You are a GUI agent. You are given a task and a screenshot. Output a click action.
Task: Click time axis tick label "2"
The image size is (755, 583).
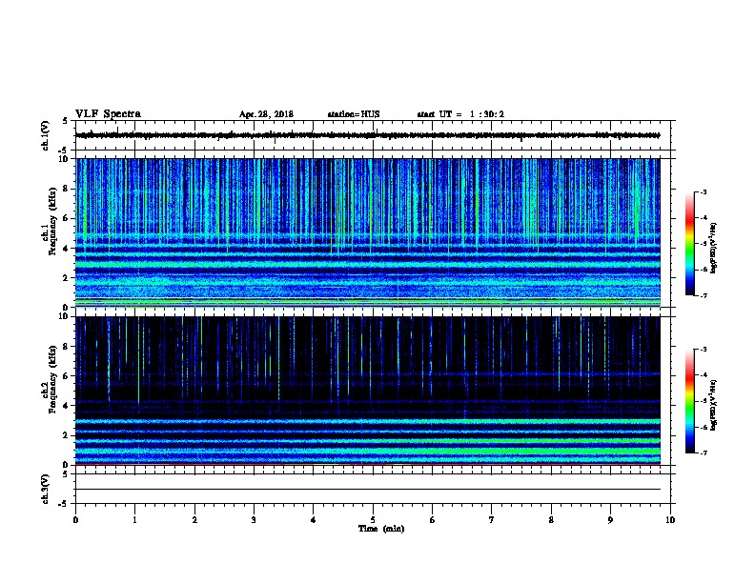(x=194, y=520)
